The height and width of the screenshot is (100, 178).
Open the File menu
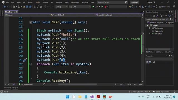7,2
